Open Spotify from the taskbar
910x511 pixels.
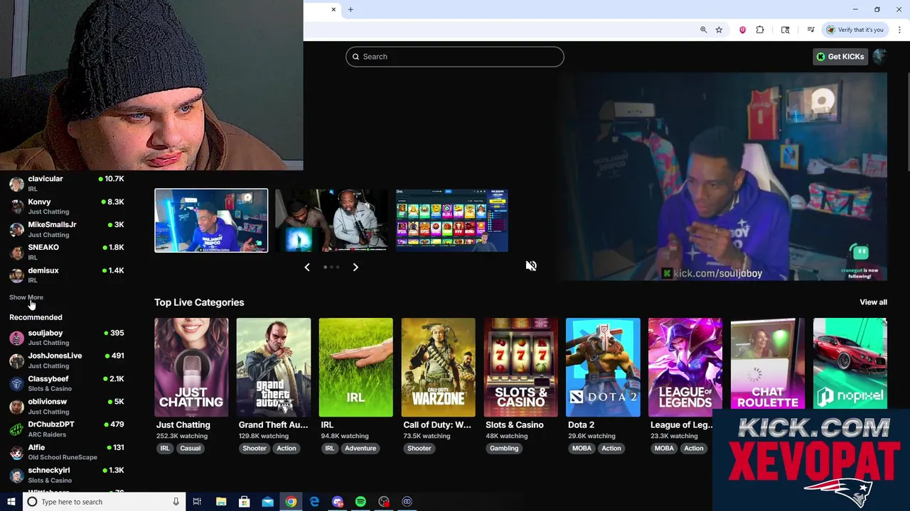tap(360, 502)
